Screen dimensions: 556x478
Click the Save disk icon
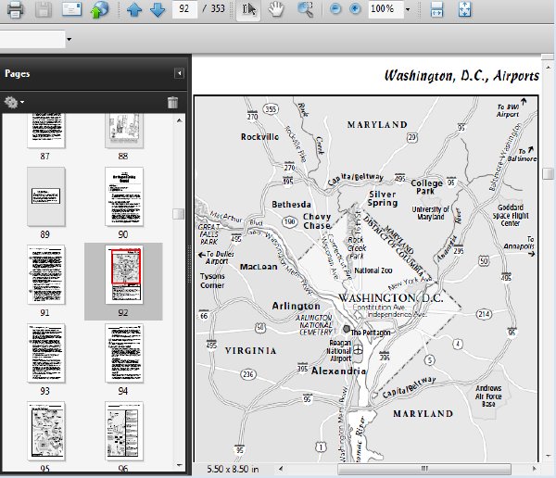coord(44,9)
